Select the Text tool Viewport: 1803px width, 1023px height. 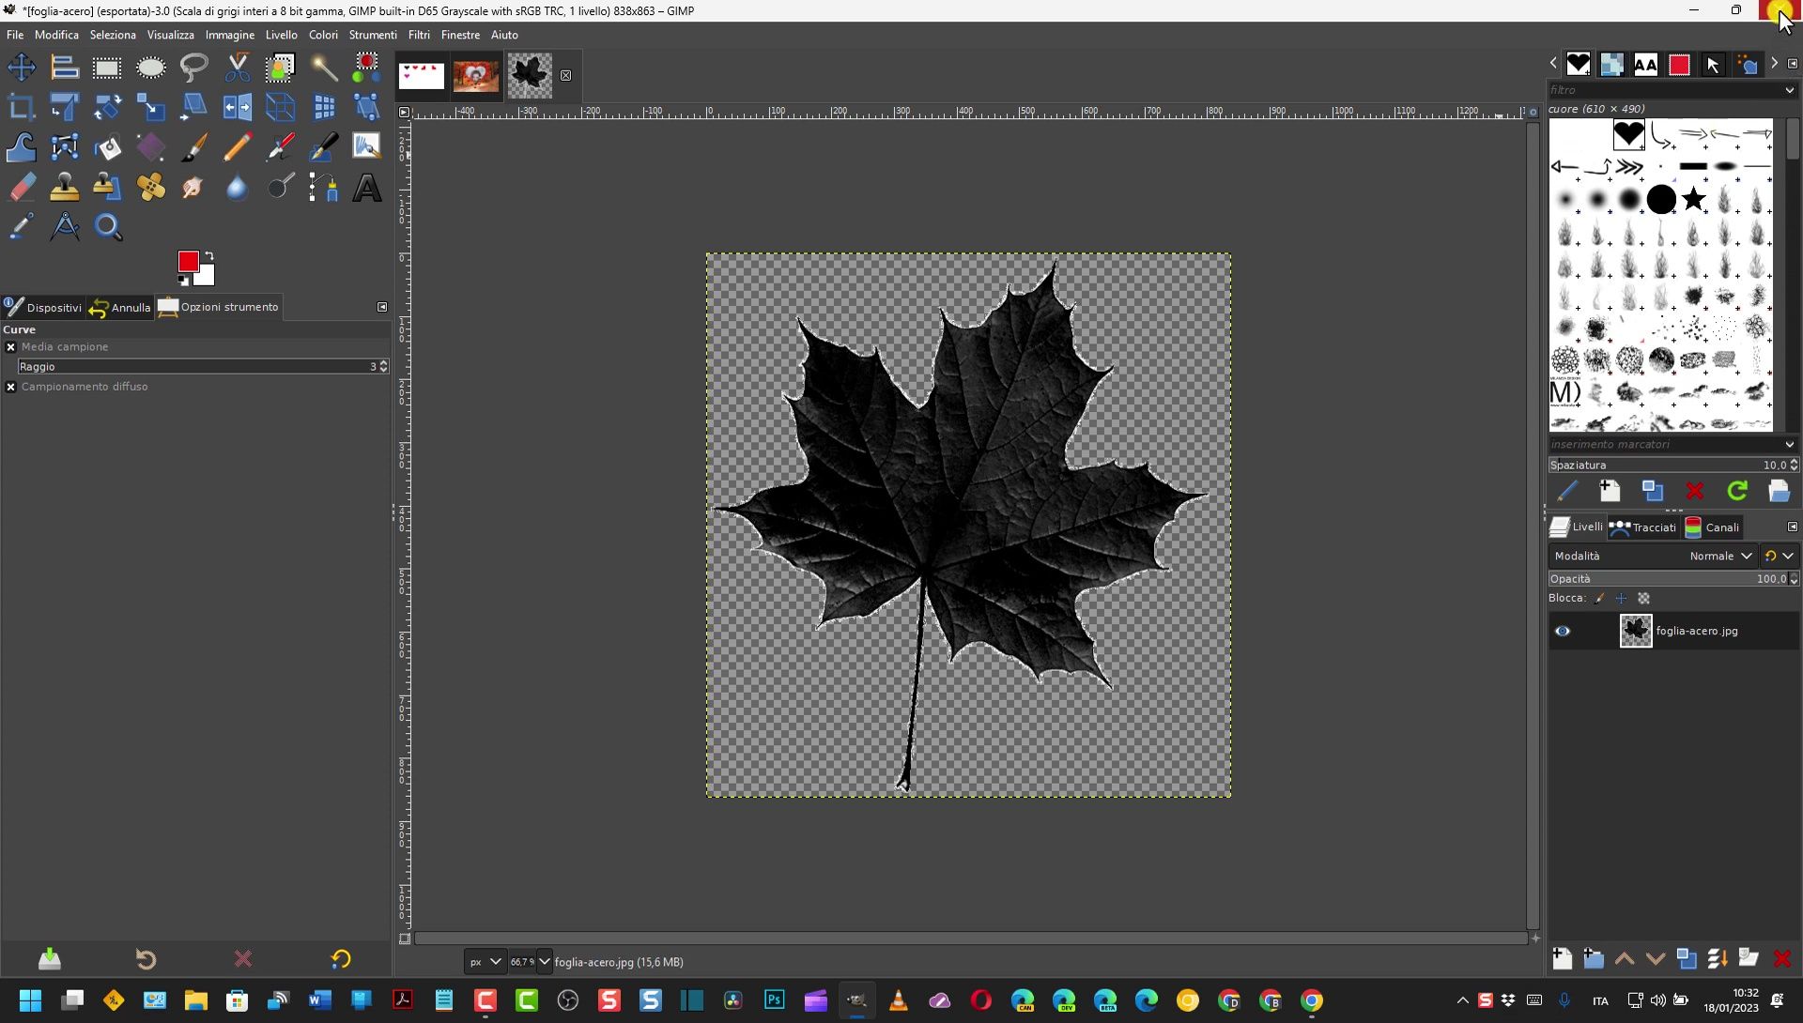coord(366,187)
